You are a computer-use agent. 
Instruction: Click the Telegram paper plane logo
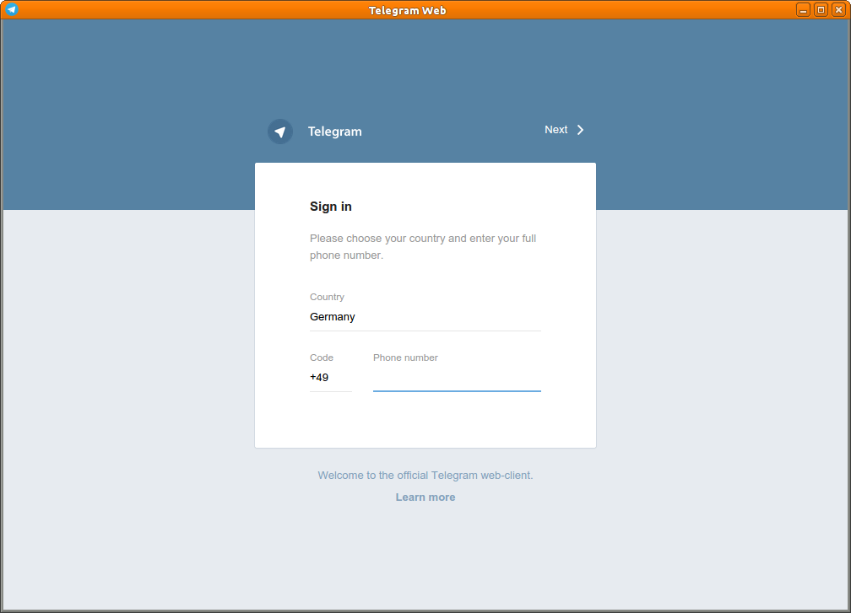[x=280, y=132]
